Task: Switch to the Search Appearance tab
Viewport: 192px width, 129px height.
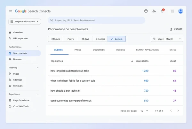Action: click(147, 50)
